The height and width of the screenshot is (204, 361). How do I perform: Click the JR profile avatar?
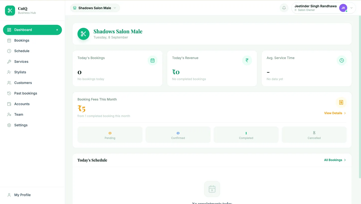(x=343, y=8)
